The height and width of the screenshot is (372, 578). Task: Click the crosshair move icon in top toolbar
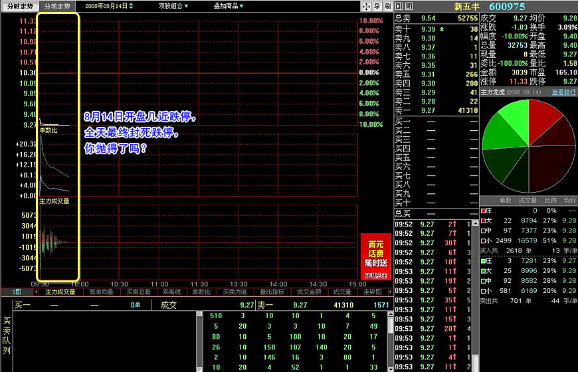coord(365,6)
